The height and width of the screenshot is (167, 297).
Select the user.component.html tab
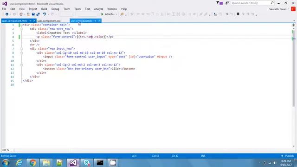tap(15, 21)
